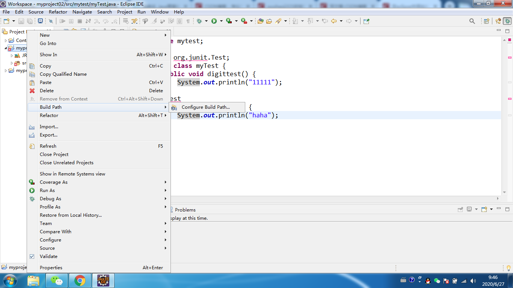Open the New wizard dropdown arrow
The image size is (513, 288).
click(x=14, y=21)
